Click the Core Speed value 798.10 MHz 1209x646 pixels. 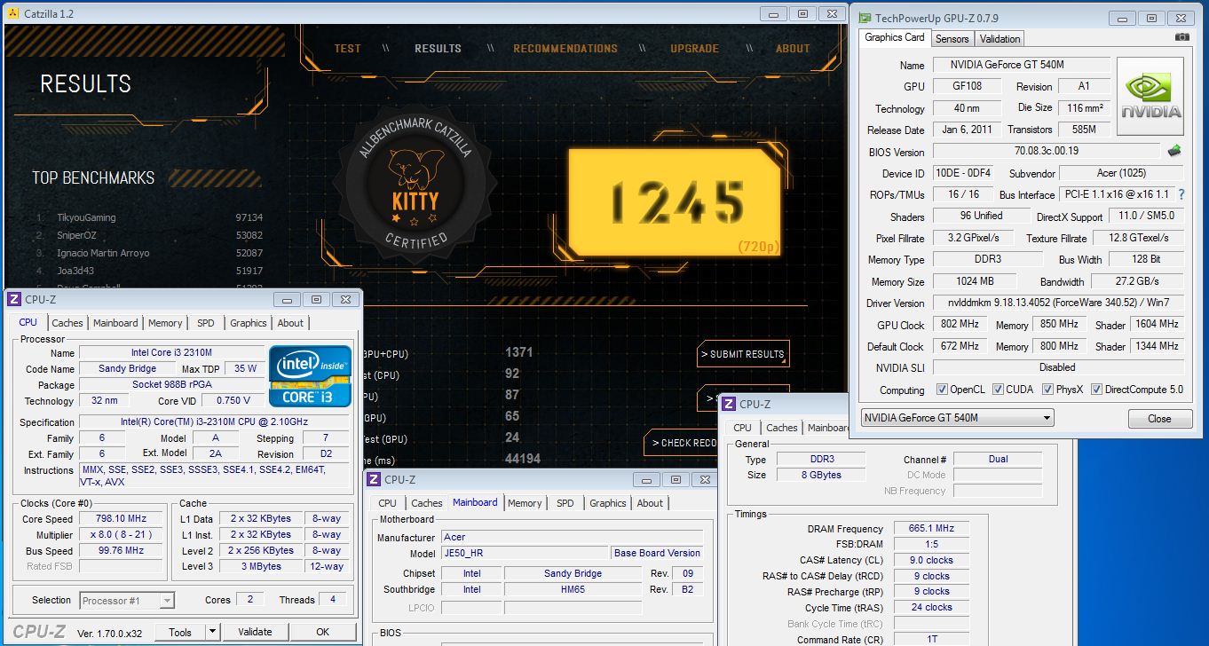coord(122,519)
